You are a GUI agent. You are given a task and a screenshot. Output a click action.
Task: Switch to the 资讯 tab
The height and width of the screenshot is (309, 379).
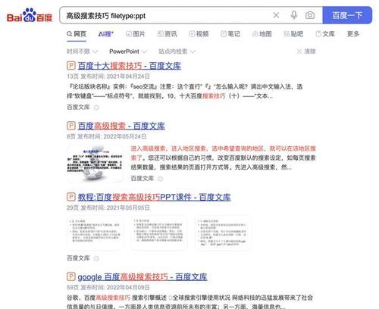tap(167, 34)
